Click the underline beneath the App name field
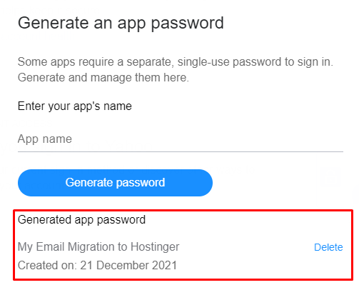The width and height of the screenshot is (359, 290). coord(181,151)
